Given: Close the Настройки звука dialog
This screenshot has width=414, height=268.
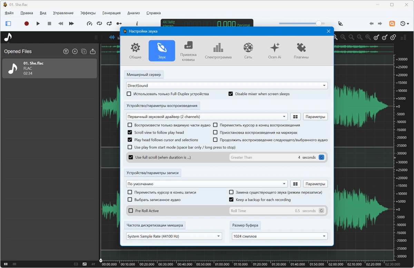Looking at the screenshot, I should tap(328, 31).
